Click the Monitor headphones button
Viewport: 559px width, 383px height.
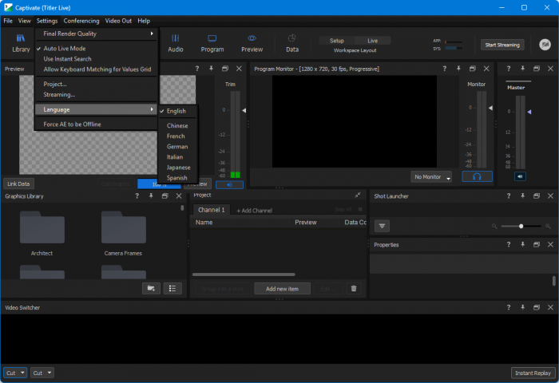click(476, 176)
